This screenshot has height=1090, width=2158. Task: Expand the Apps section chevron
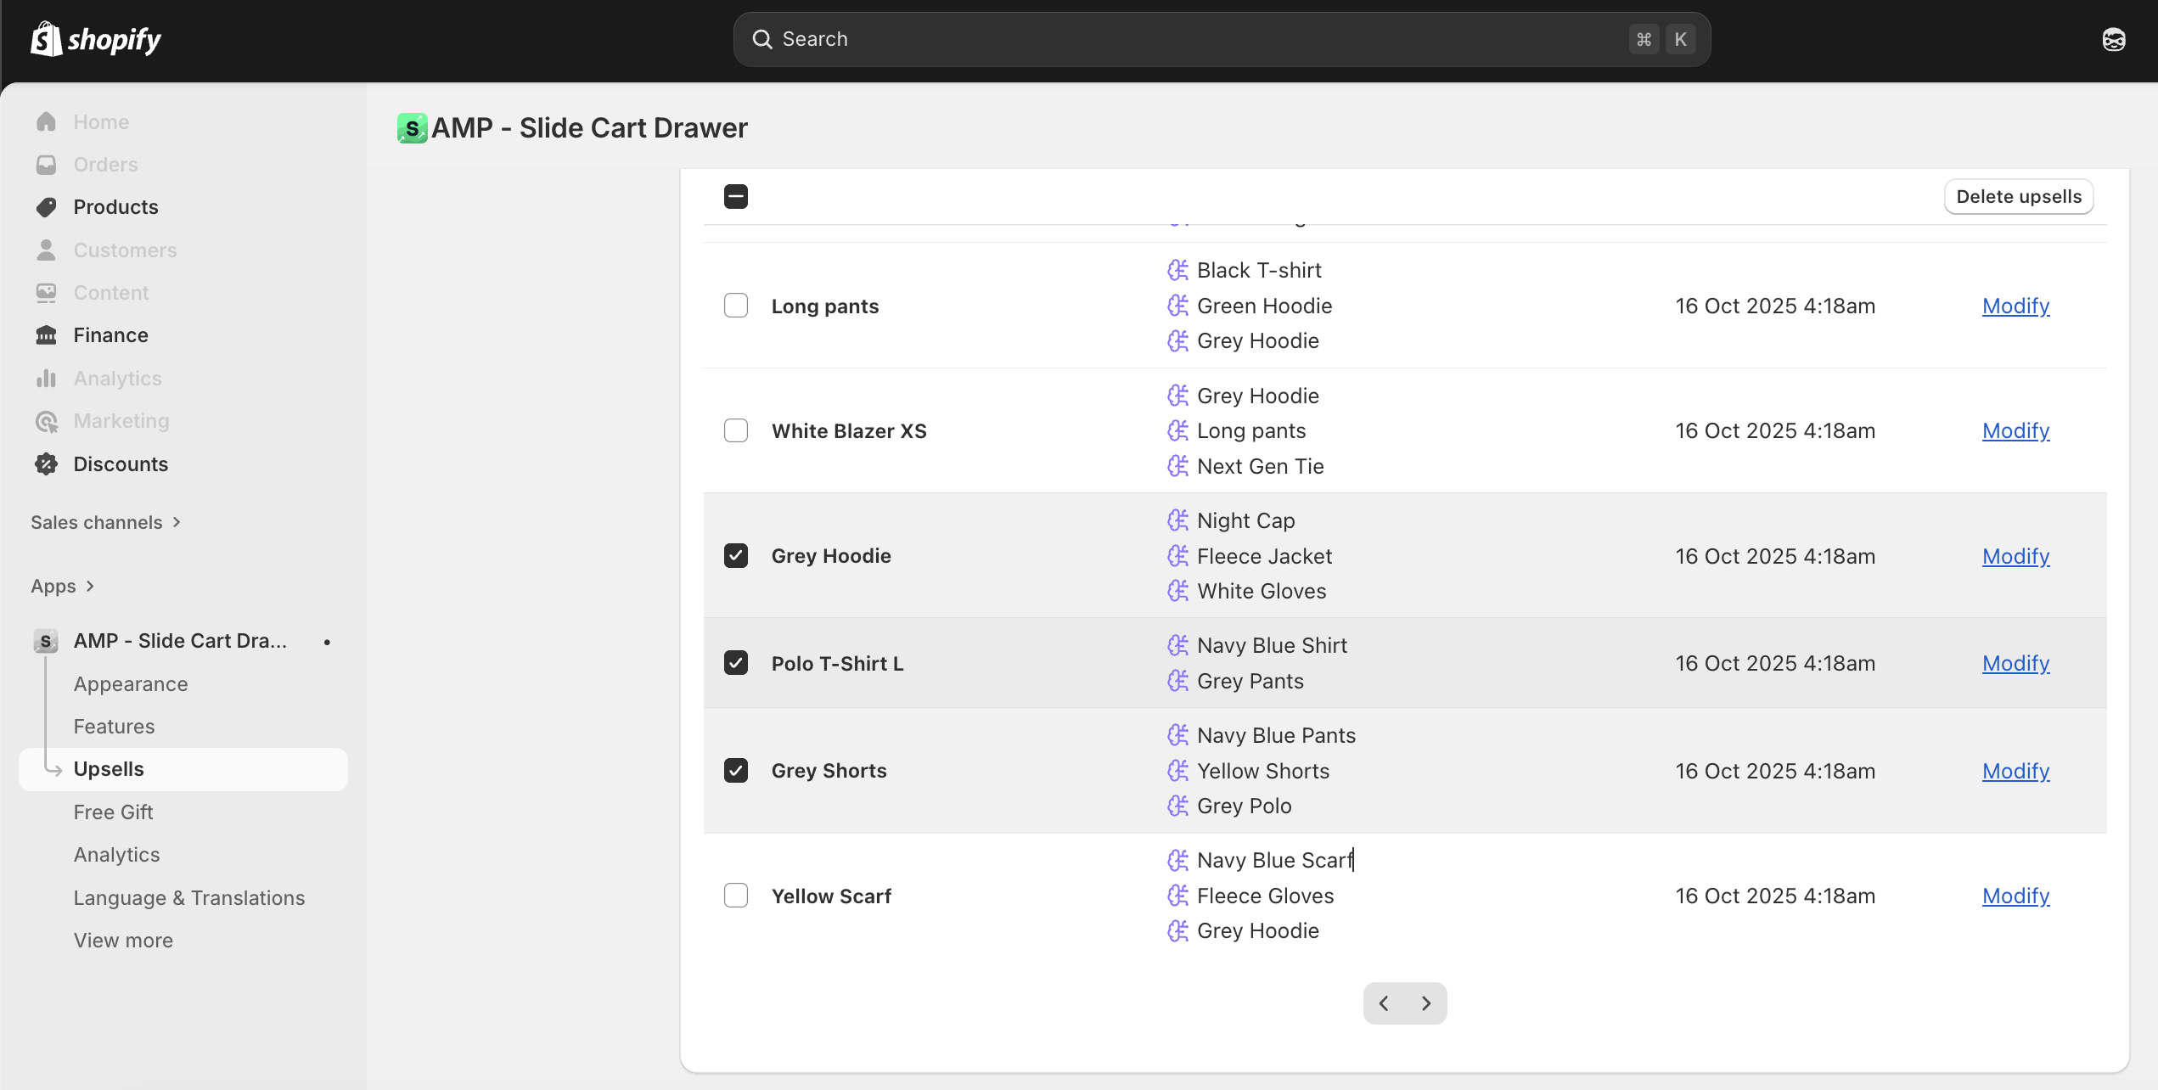coord(90,586)
